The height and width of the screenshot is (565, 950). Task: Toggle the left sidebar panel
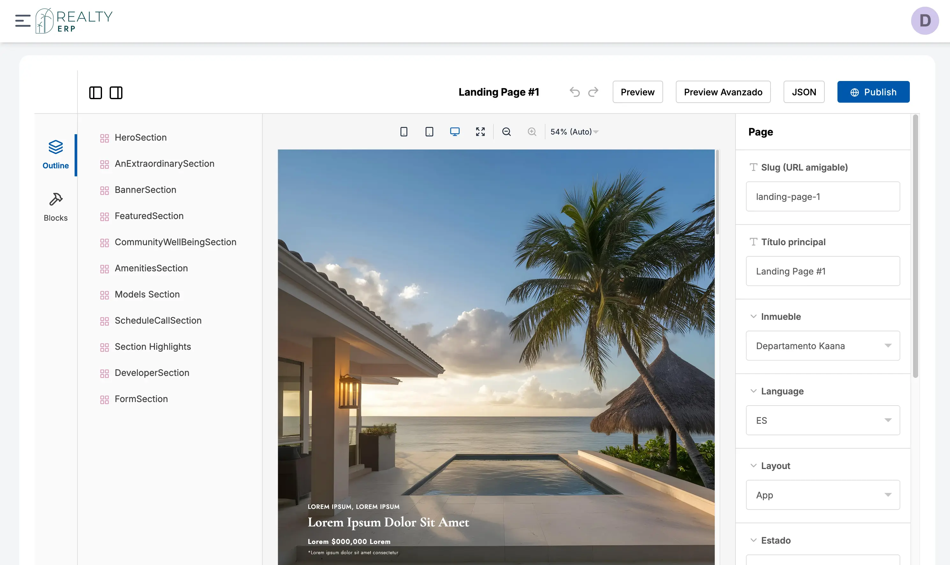tap(95, 92)
